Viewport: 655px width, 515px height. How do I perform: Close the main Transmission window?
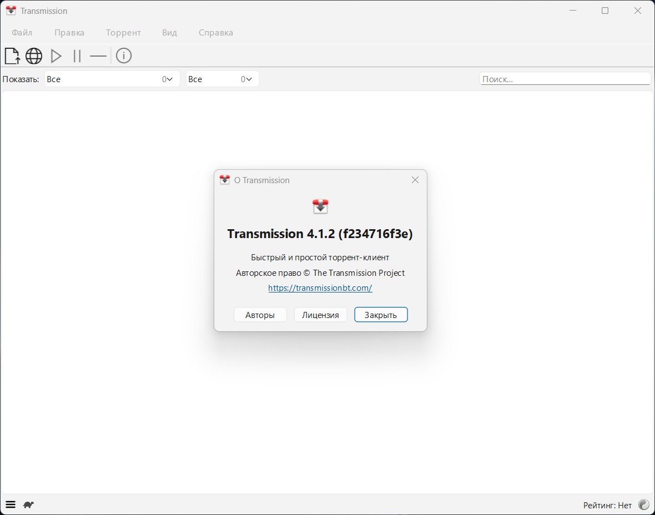637,11
